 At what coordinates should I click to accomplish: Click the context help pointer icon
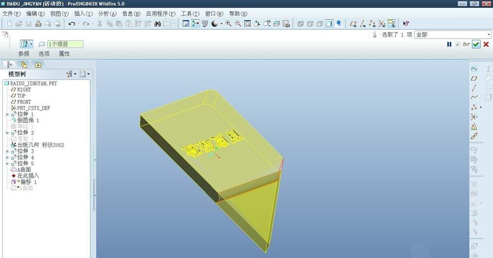pos(406,24)
